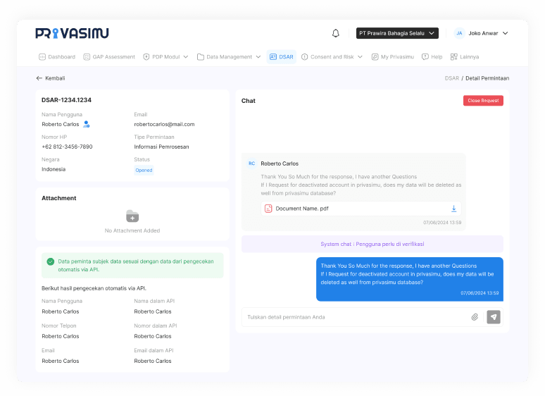Screen dimensions: 545x396
Task: Click the back arrow next to Kembali
Action: click(x=39, y=78)
